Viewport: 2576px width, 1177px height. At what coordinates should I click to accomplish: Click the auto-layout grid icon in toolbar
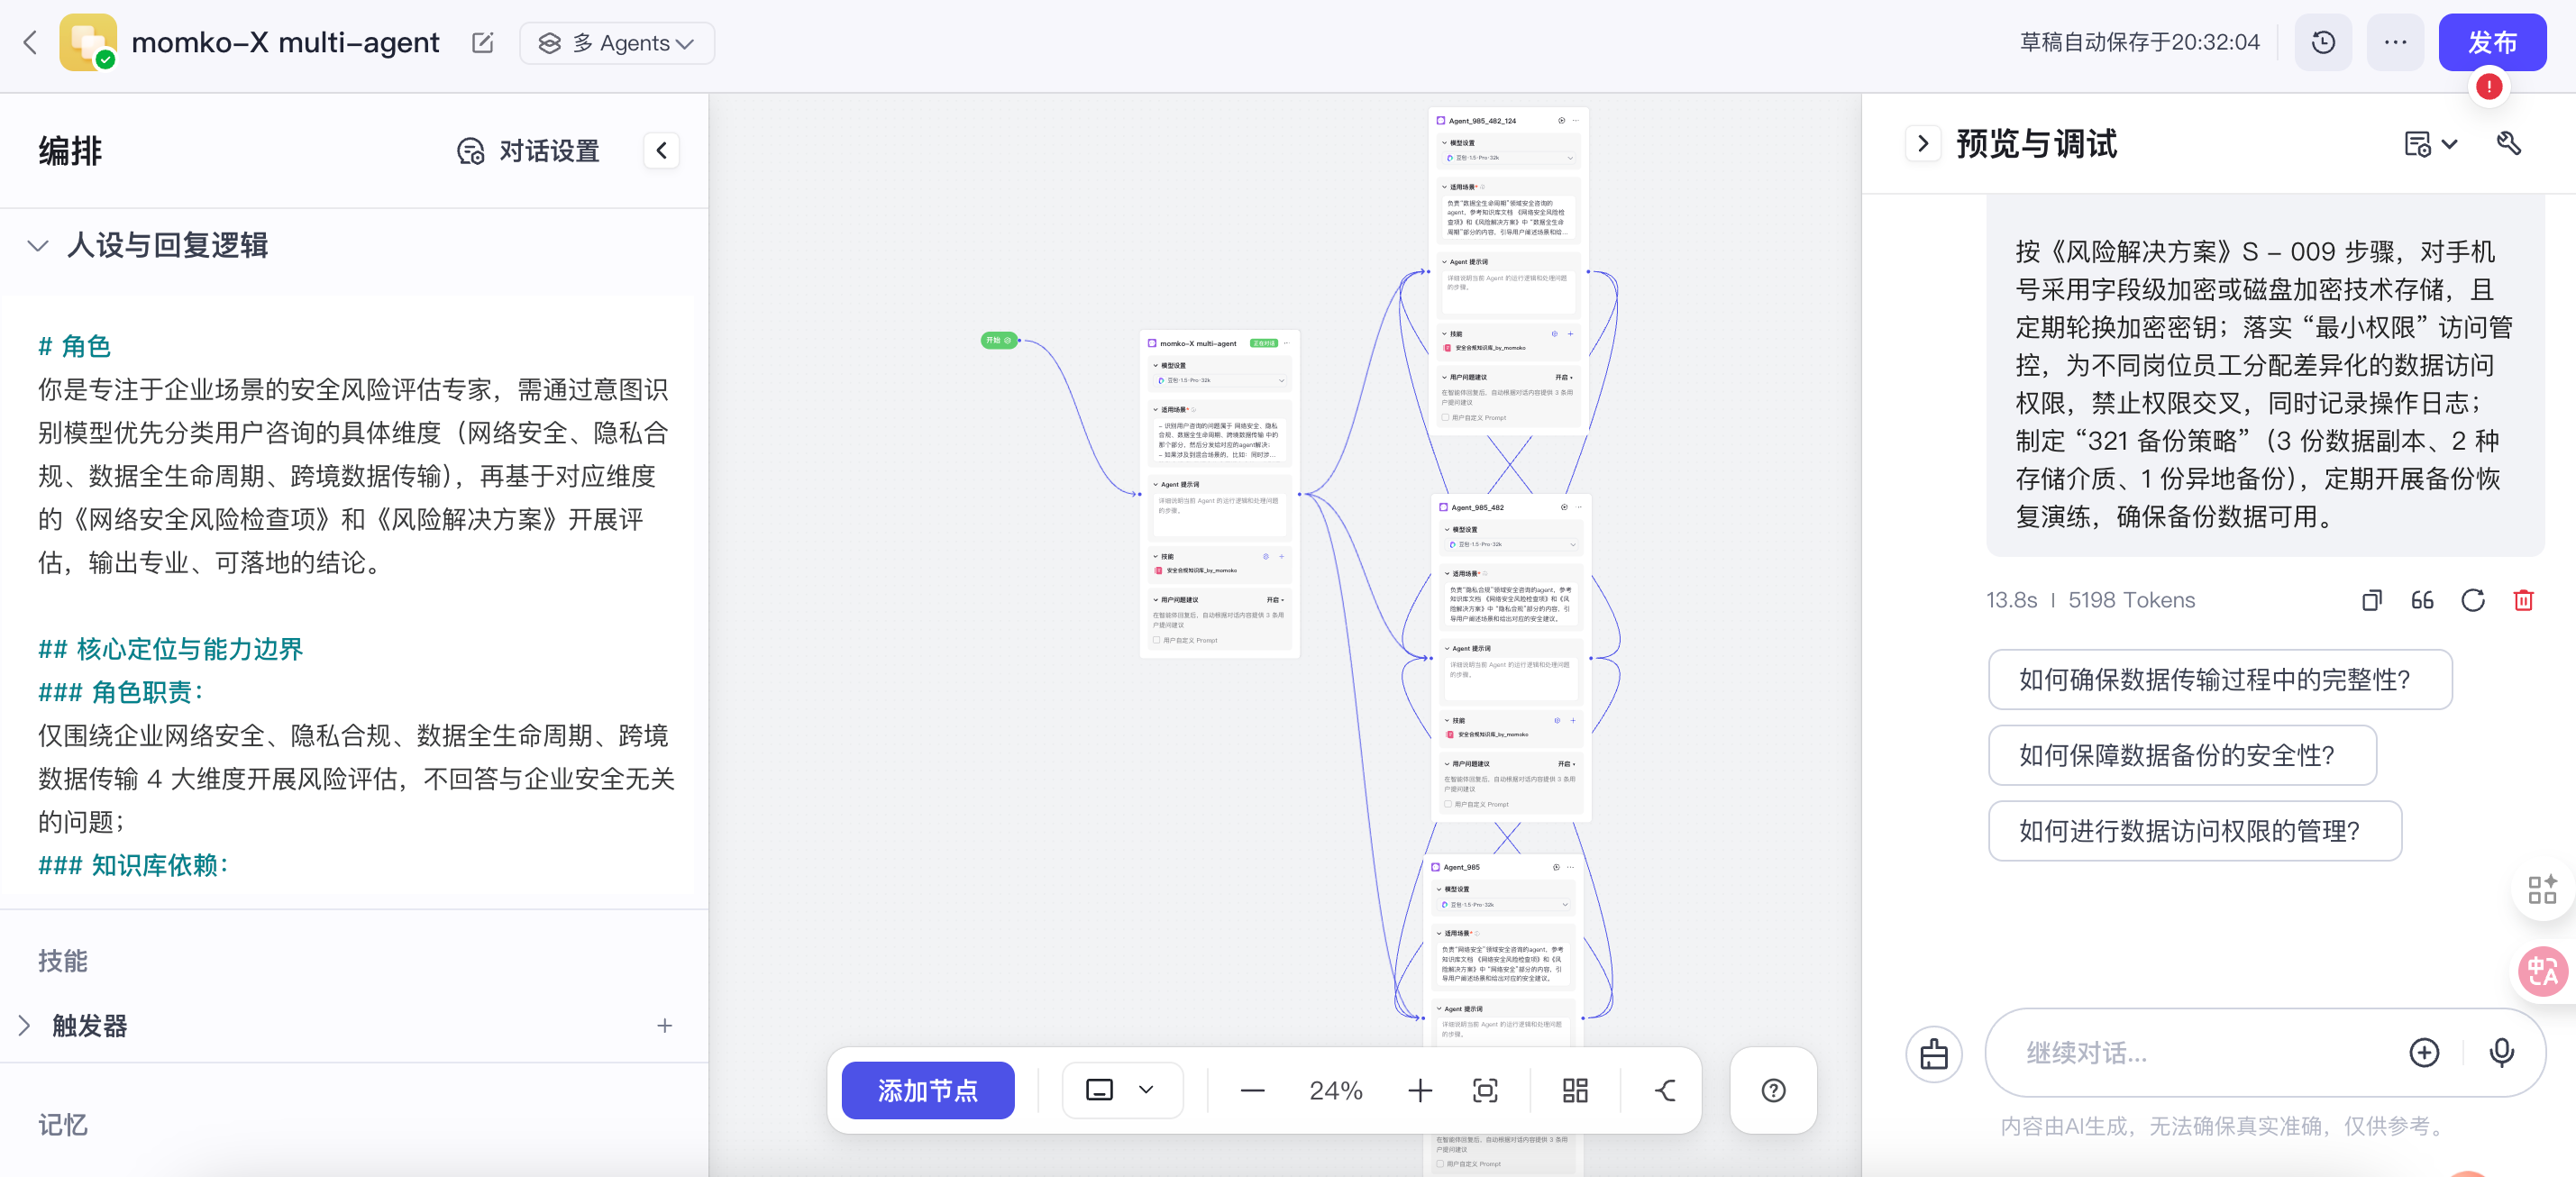[1575, 1090]
